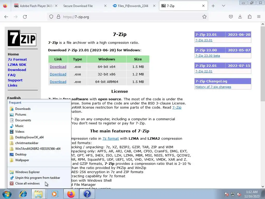This screenshot has height=199, width=265.
Task: Open DesktopSnowOK_x64 folder in jump list
Action: point(39,137)
